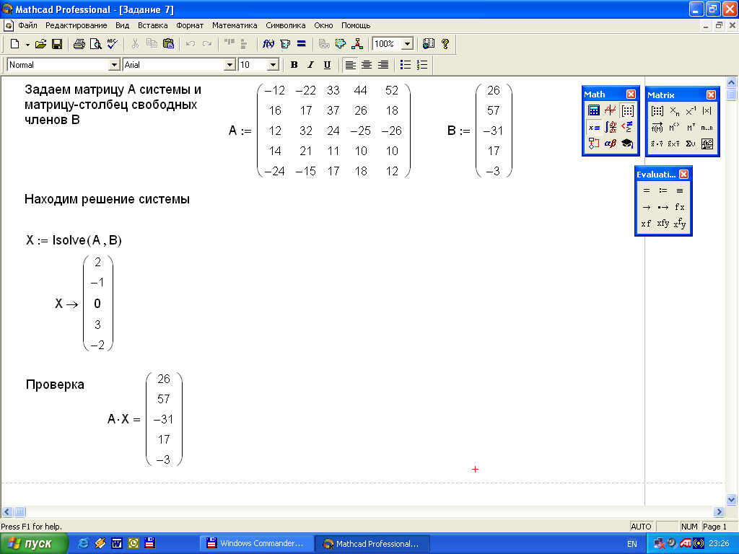Open the Calculator palette in Math toolbar
Screen dimensions: 739x554
(x=594, y=110)
